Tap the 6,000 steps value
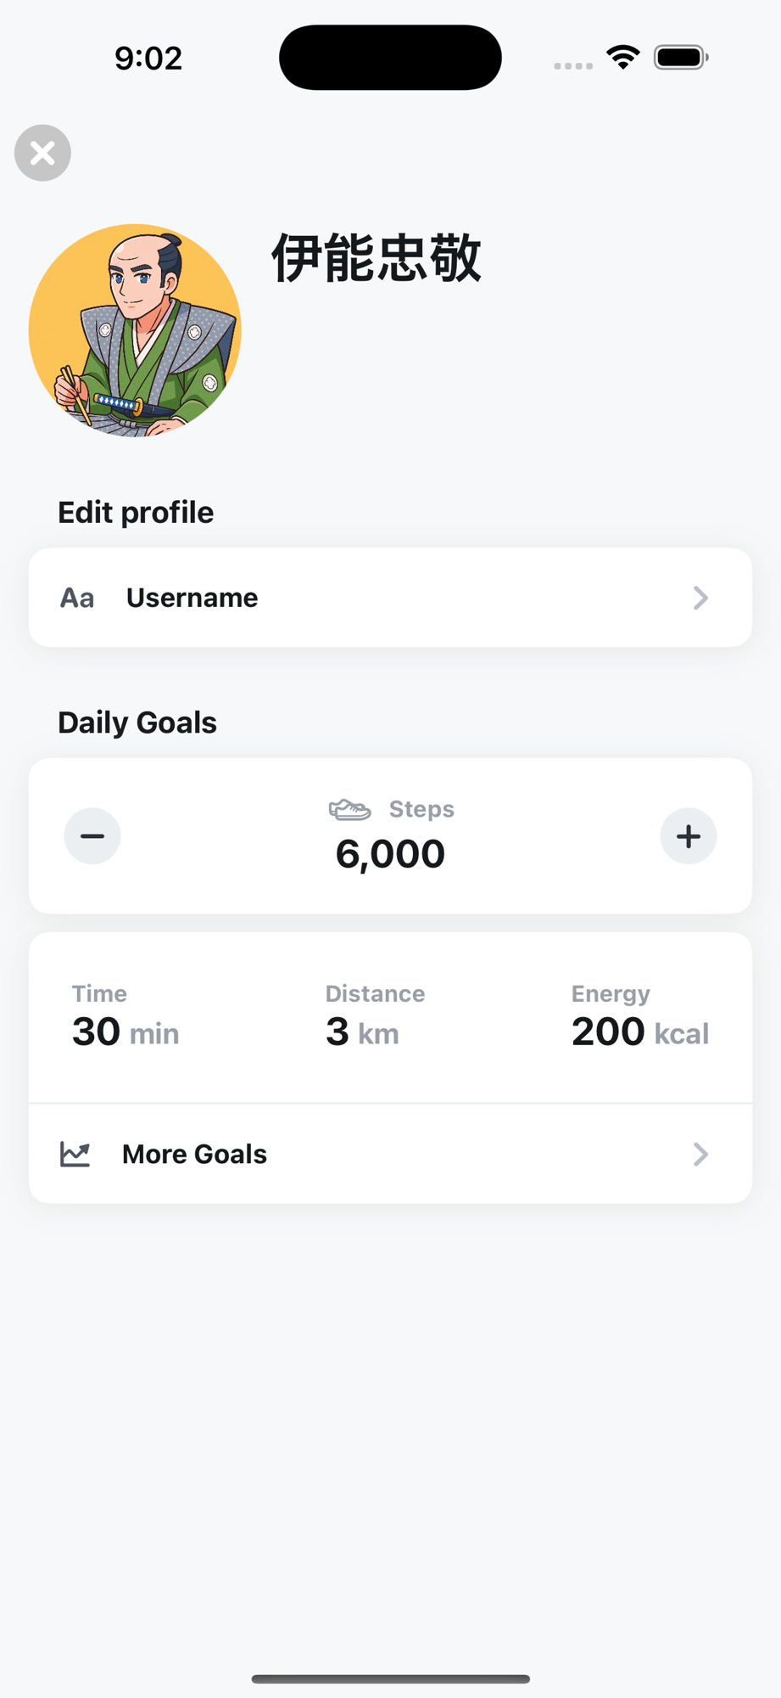The width and height of the screenshot is (781, 1698). coord(390,854)
